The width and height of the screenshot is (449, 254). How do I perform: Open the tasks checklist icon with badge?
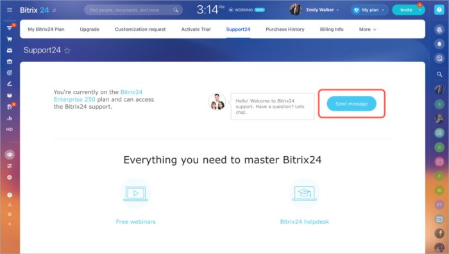[x=10, y=107]
